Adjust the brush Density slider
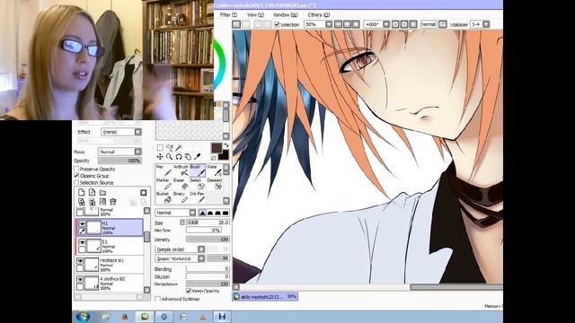The width and height of the screenshot is (575, 323). tap(208, 240)
